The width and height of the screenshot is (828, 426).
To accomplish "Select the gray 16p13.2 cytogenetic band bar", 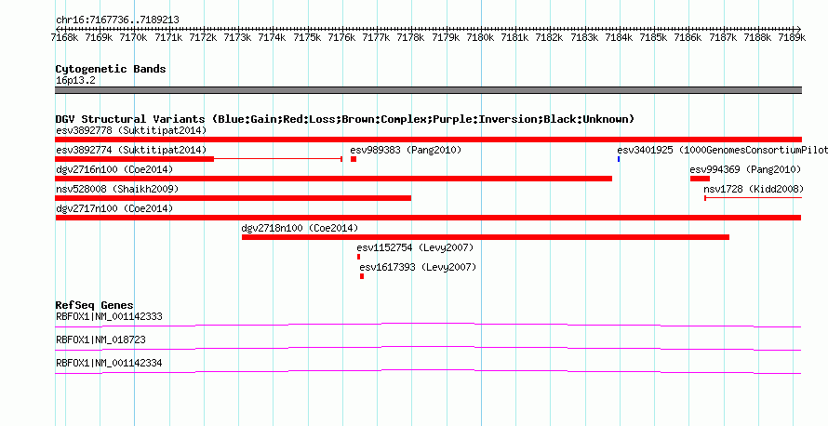I will [x=428, y=90].
